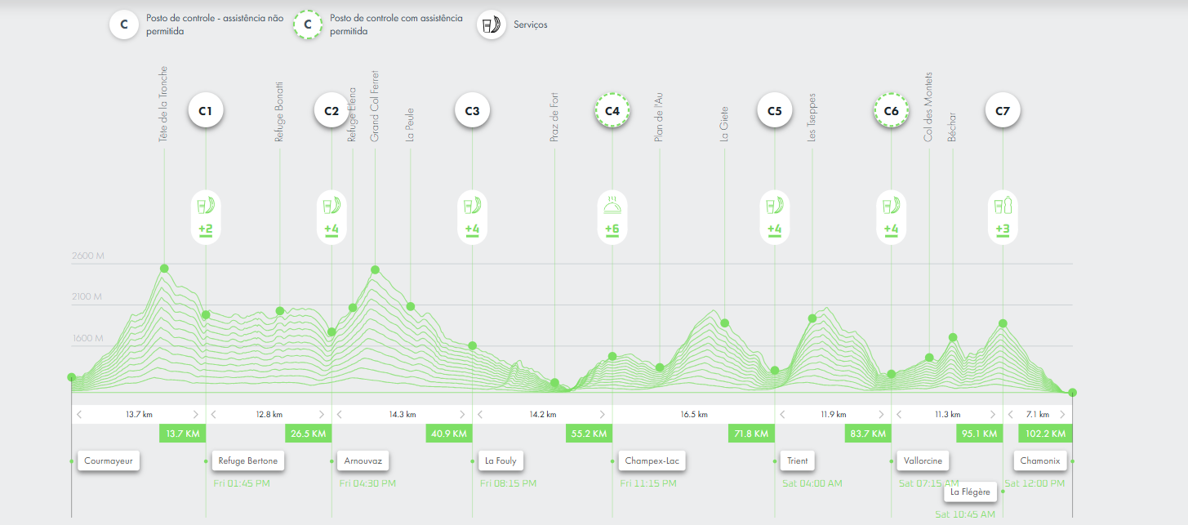Click the C1 checkpoint marker
This screenshot has width=1188, height=525.
[x=206, y=110]
